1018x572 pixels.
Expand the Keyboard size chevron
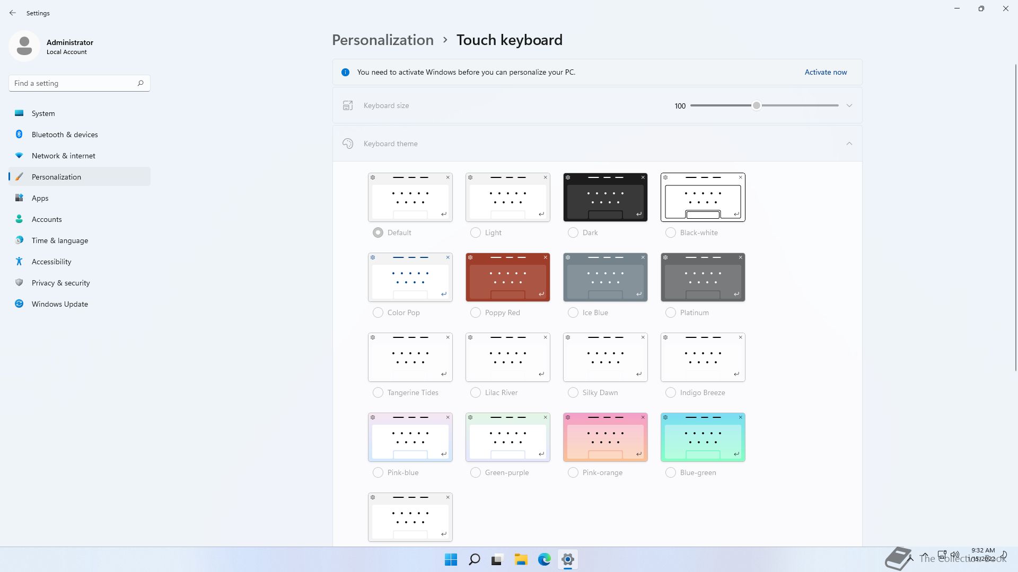point(849,105)
